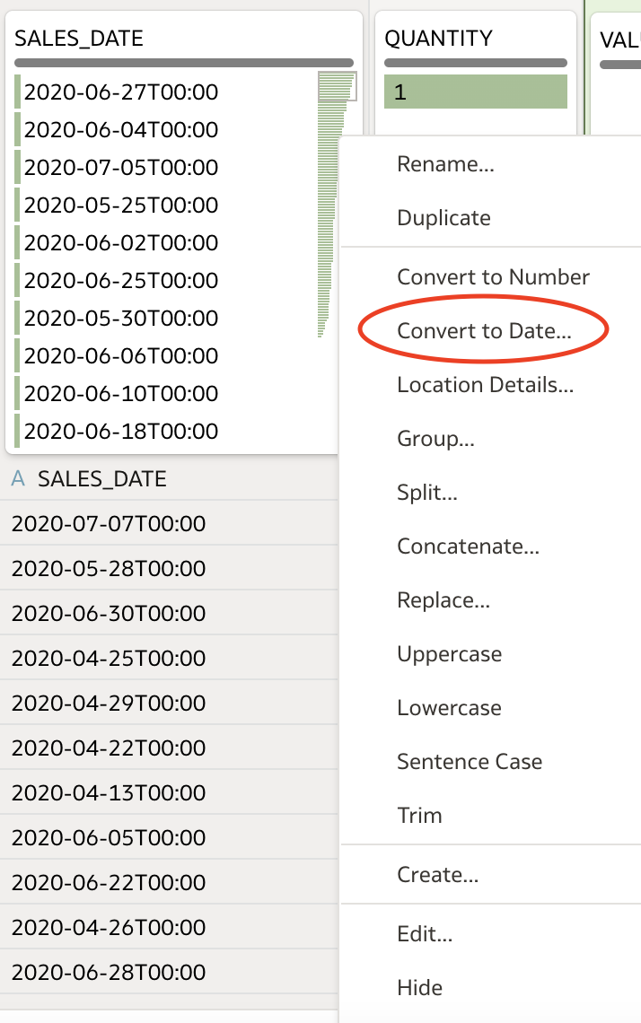The width and height of the screenshot is (641, 1023).
Task: Select "Convert to Number" from the context menu
Action: pyautogui.click(x=494, y=276)
